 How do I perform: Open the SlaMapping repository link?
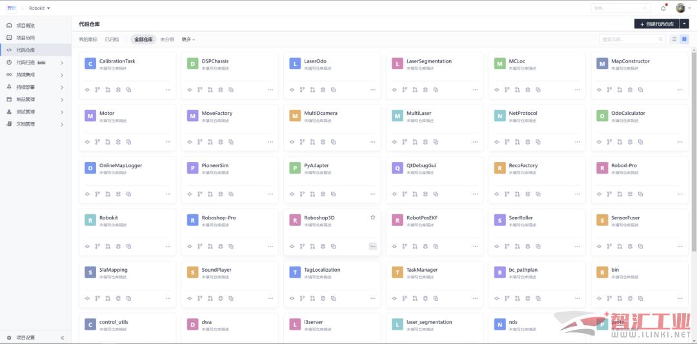[114, 270]
